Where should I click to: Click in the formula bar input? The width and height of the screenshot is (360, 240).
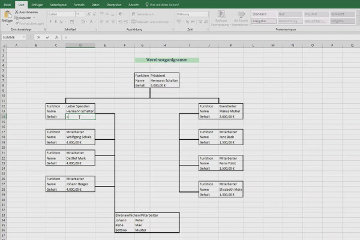pos(211,37)
